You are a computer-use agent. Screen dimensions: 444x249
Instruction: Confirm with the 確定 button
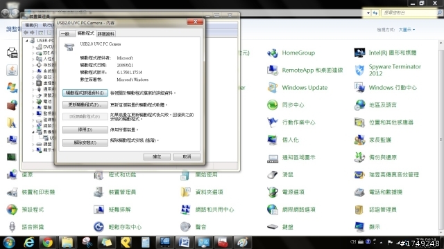(157, 157)
